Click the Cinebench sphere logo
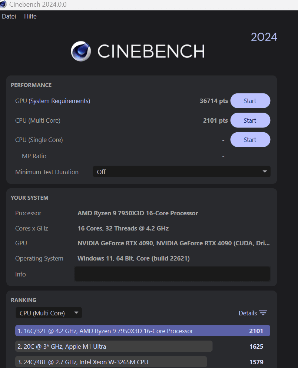 81,51
